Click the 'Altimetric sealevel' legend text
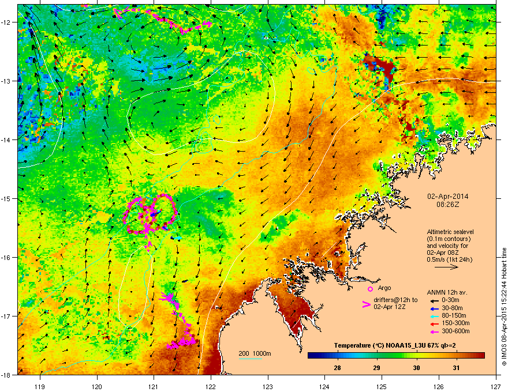The height and width of the screenshot is (392, 508). point(450,232)
